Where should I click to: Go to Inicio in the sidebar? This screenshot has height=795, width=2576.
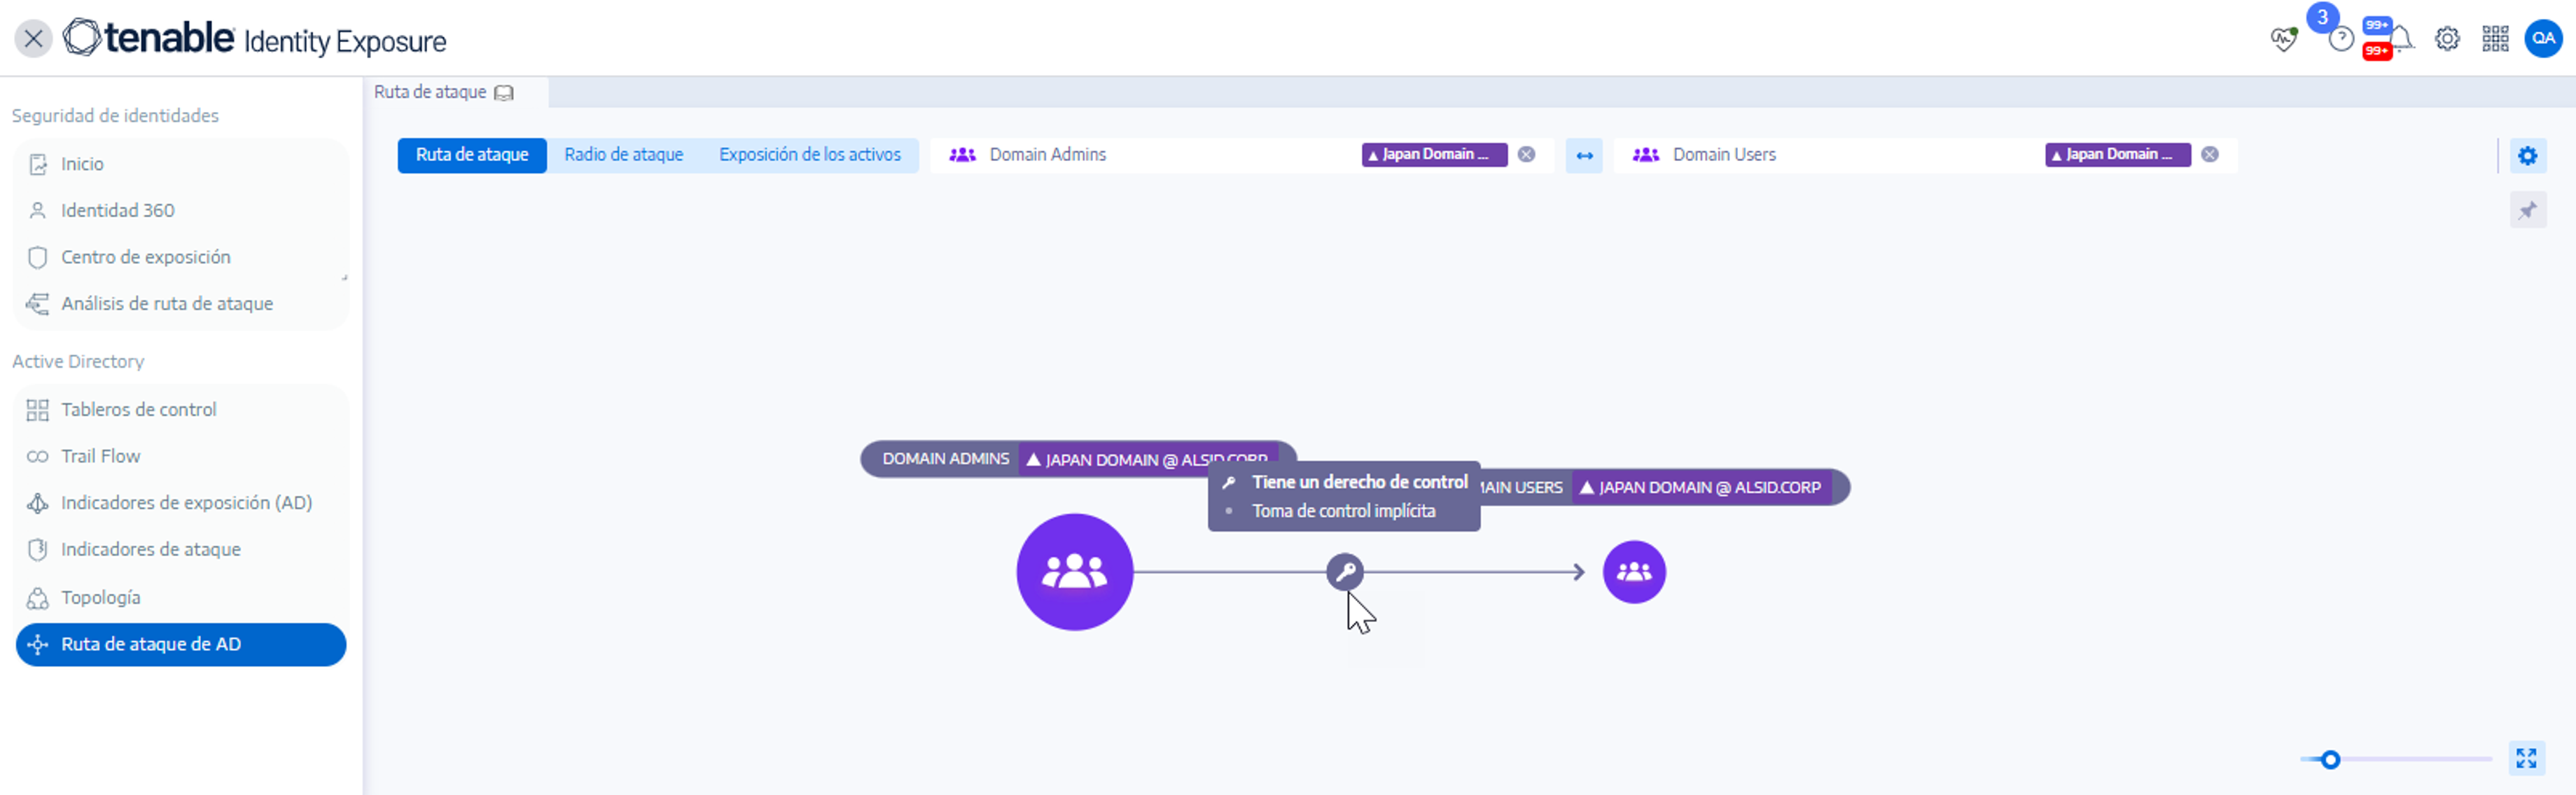pos(181,164)
